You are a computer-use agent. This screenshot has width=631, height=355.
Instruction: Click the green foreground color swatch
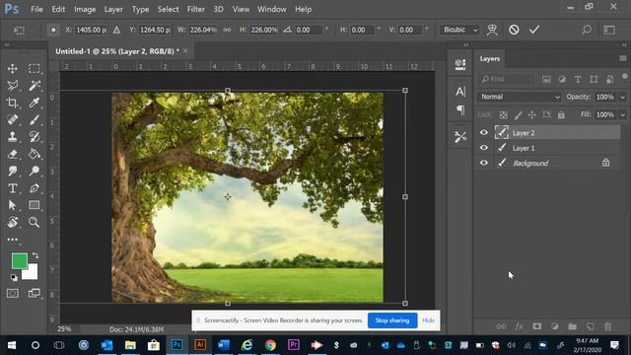20,260
